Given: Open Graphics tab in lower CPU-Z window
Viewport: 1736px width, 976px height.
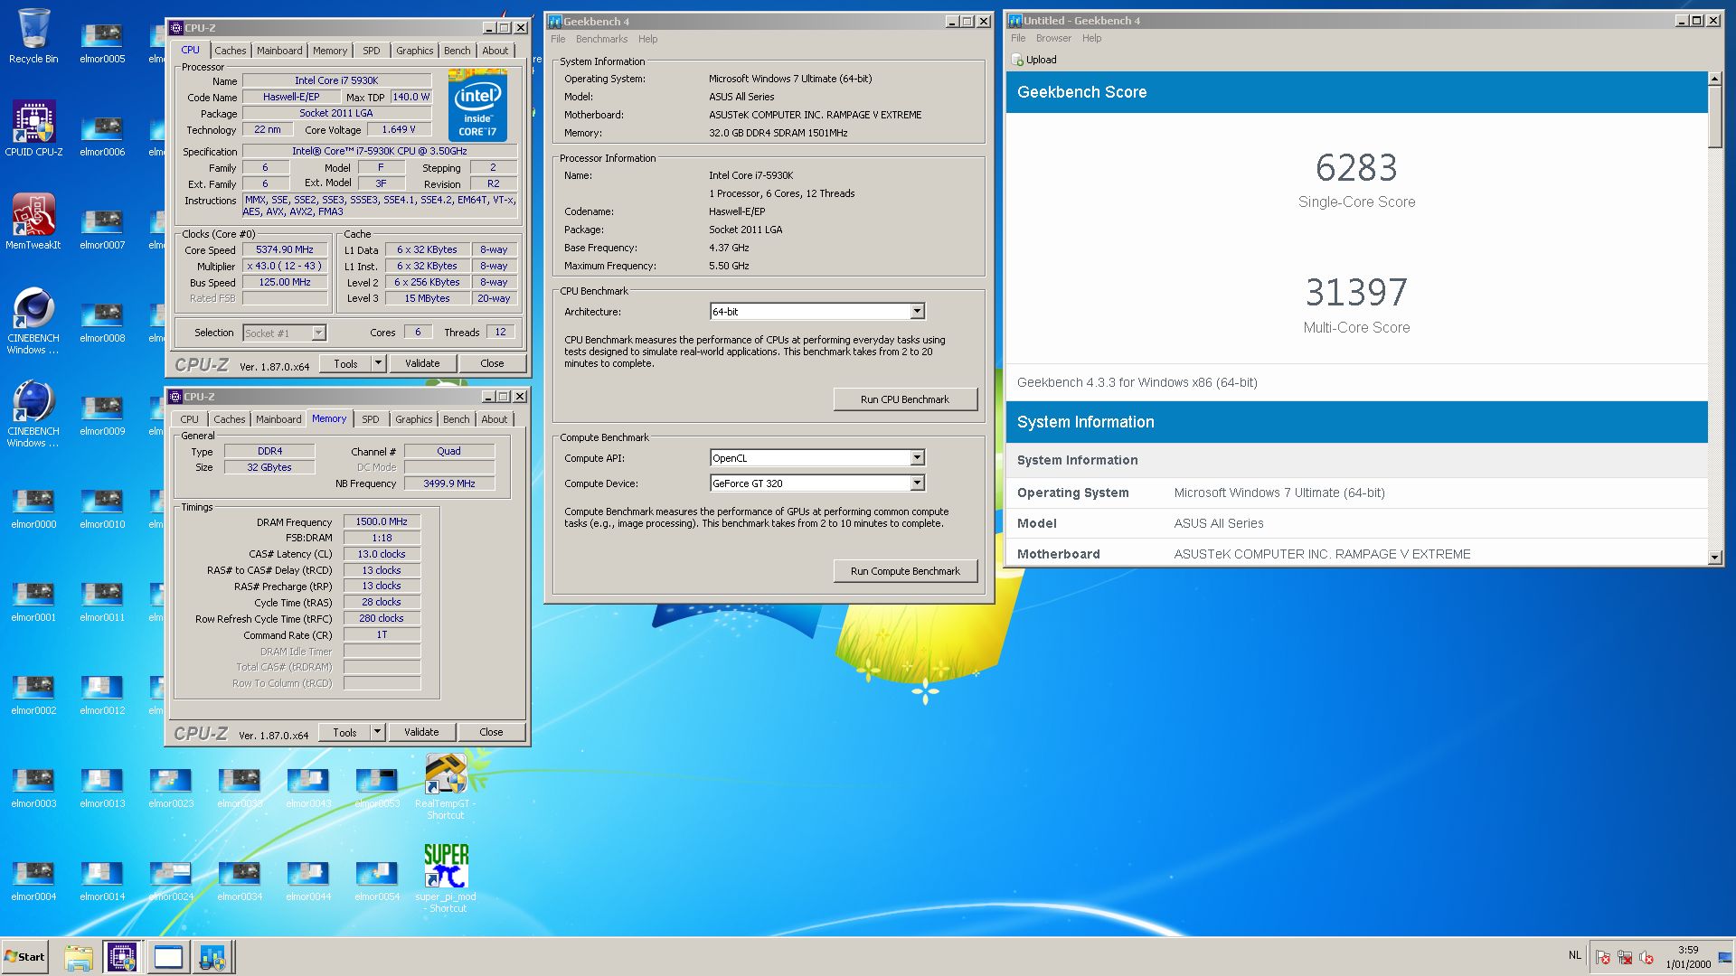Looking at the screenshot, I should [x=413, y=419].
